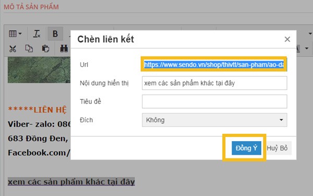The image size is (313, 196).
Task: Click the 683 Đông Đen address line
Action: (x=38, y=139)
